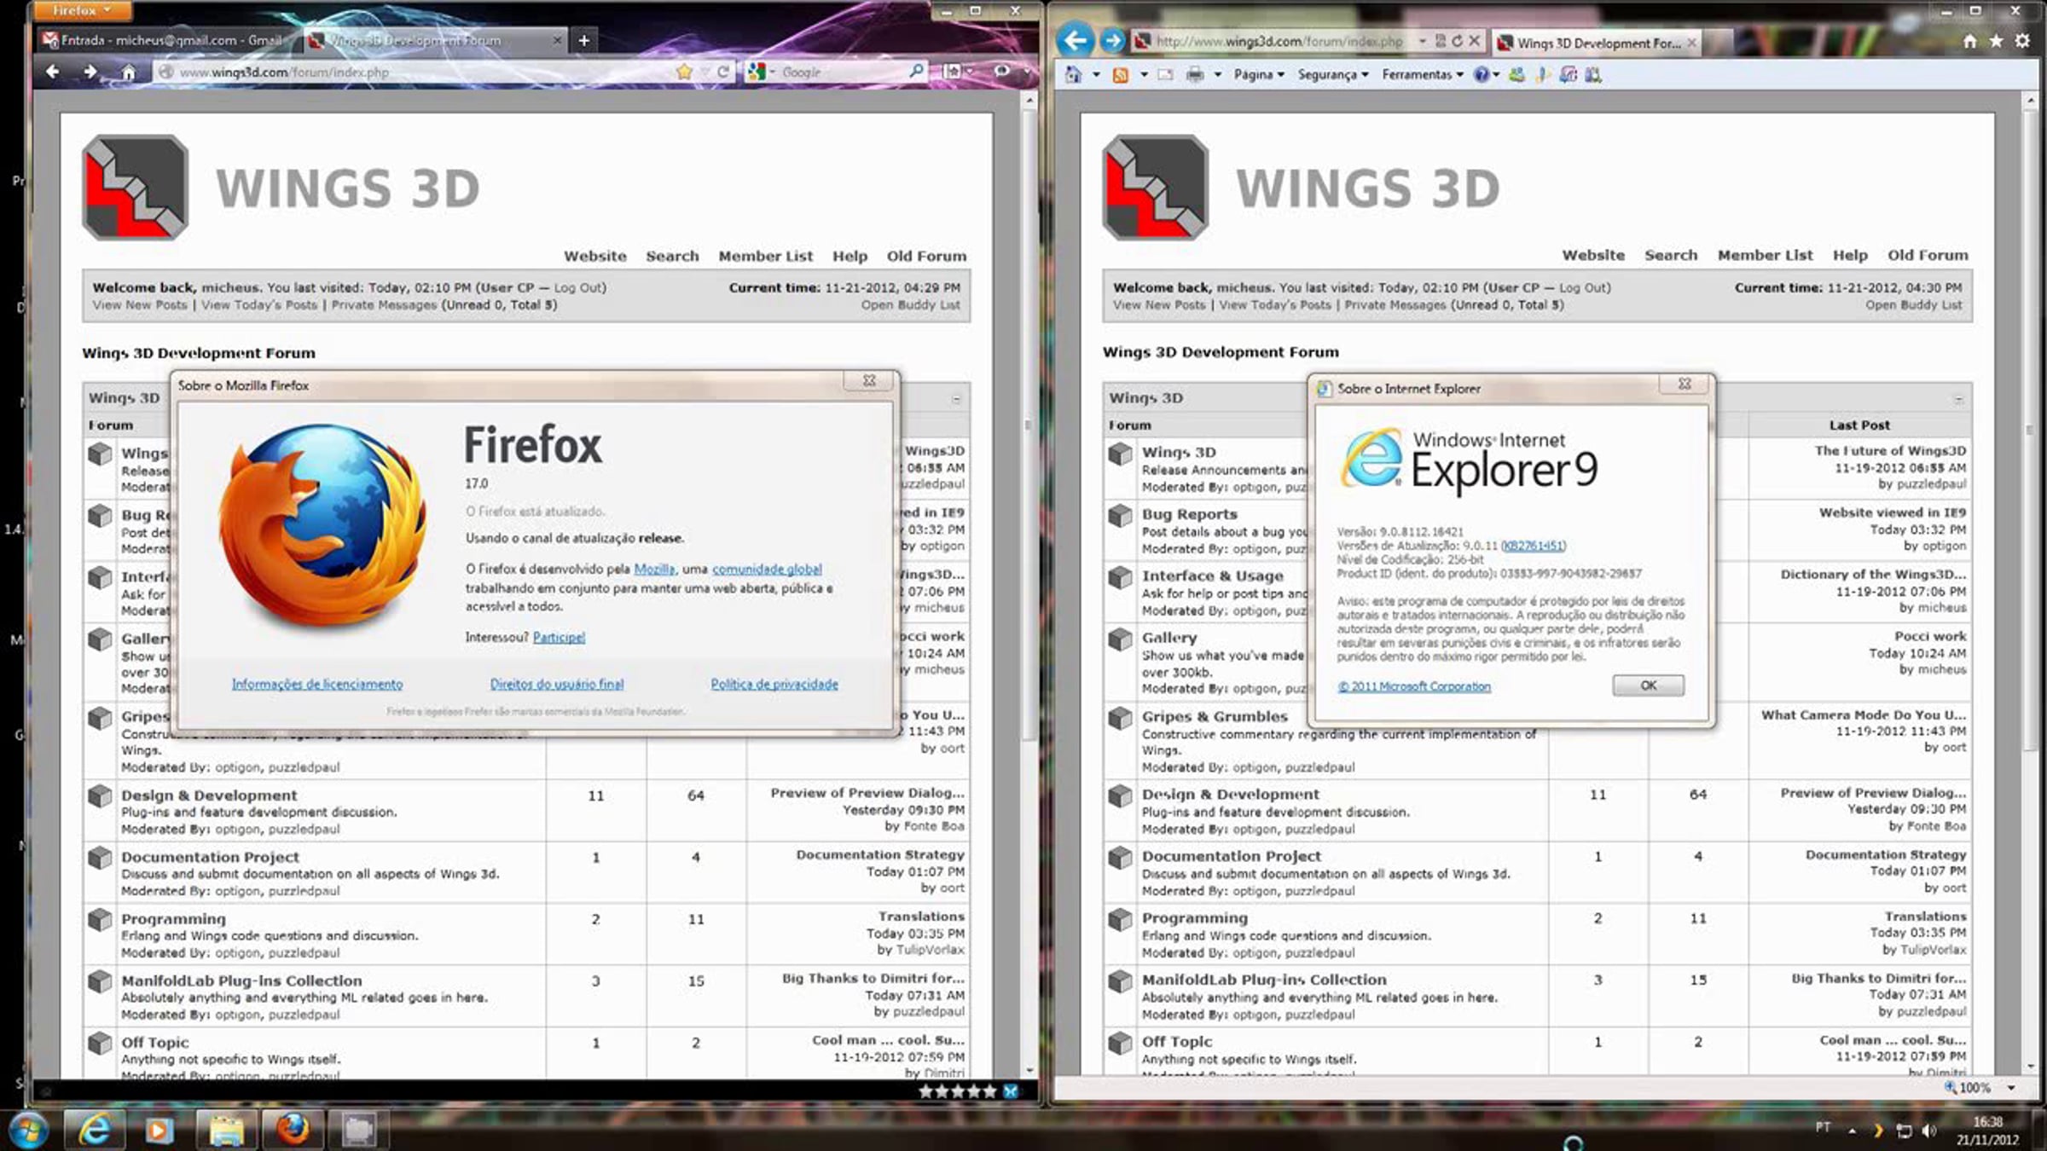Screen dimensions: 2047x1151
Task: Open Old Forum link in IE forum page
Action: coord(1928,255)
